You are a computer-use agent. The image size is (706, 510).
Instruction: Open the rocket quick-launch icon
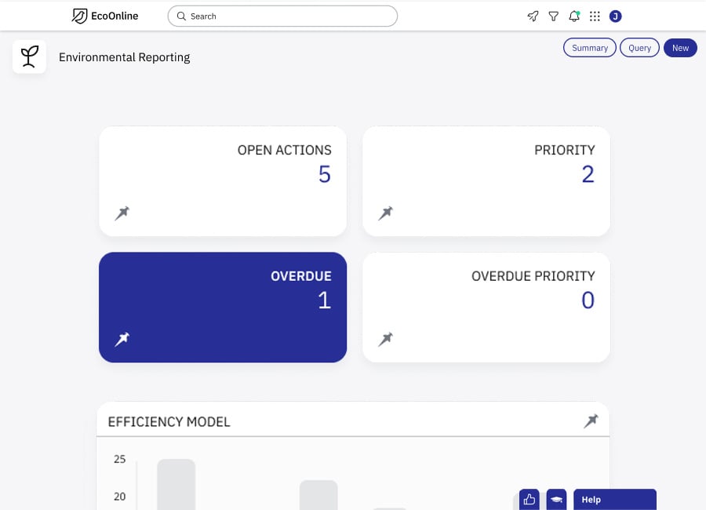[x=533, y=16]
